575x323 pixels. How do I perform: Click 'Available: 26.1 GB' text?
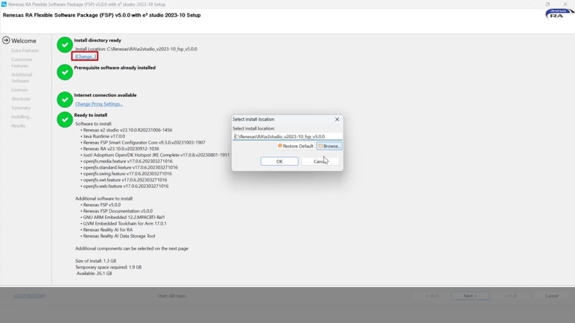click(94, 273)
